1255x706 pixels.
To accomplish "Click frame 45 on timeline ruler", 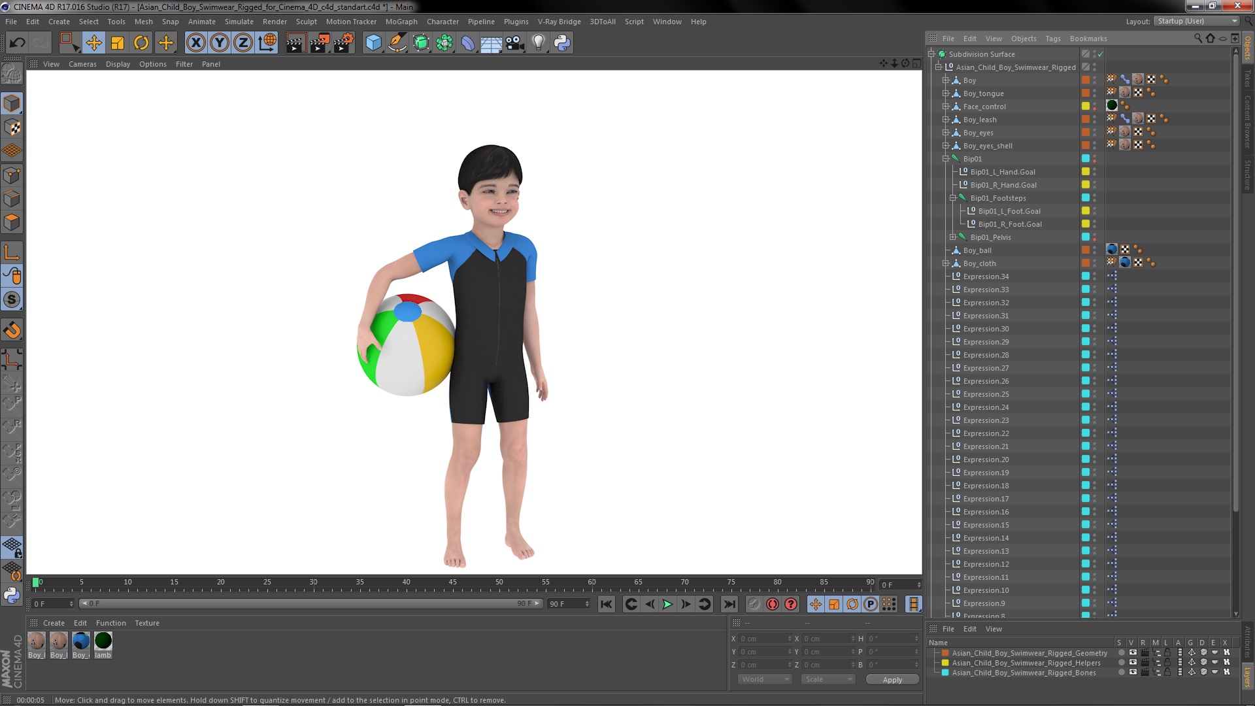I will click(452, 582).
